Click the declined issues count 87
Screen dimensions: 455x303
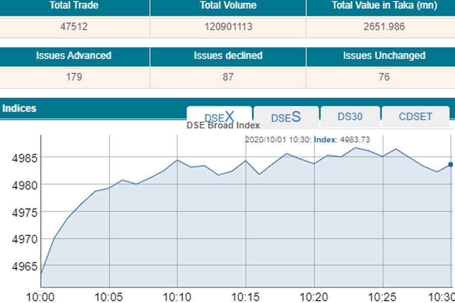click(x=227, y=77)
